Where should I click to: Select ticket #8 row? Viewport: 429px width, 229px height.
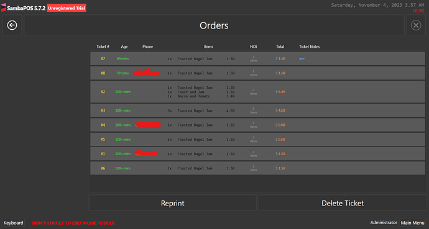(x=258, y=73)
